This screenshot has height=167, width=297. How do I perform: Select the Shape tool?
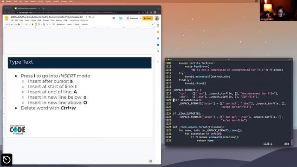tap(44, 25)
